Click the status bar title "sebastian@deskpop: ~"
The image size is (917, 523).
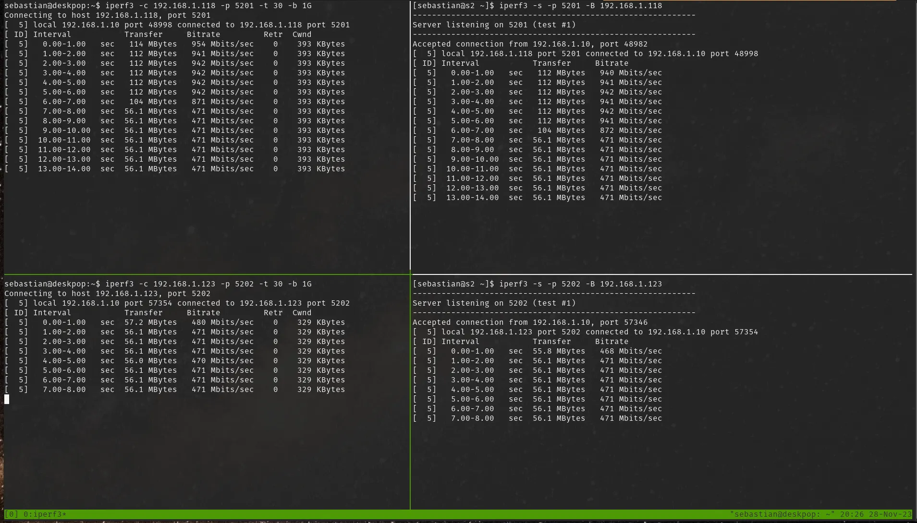click(782, 514)
